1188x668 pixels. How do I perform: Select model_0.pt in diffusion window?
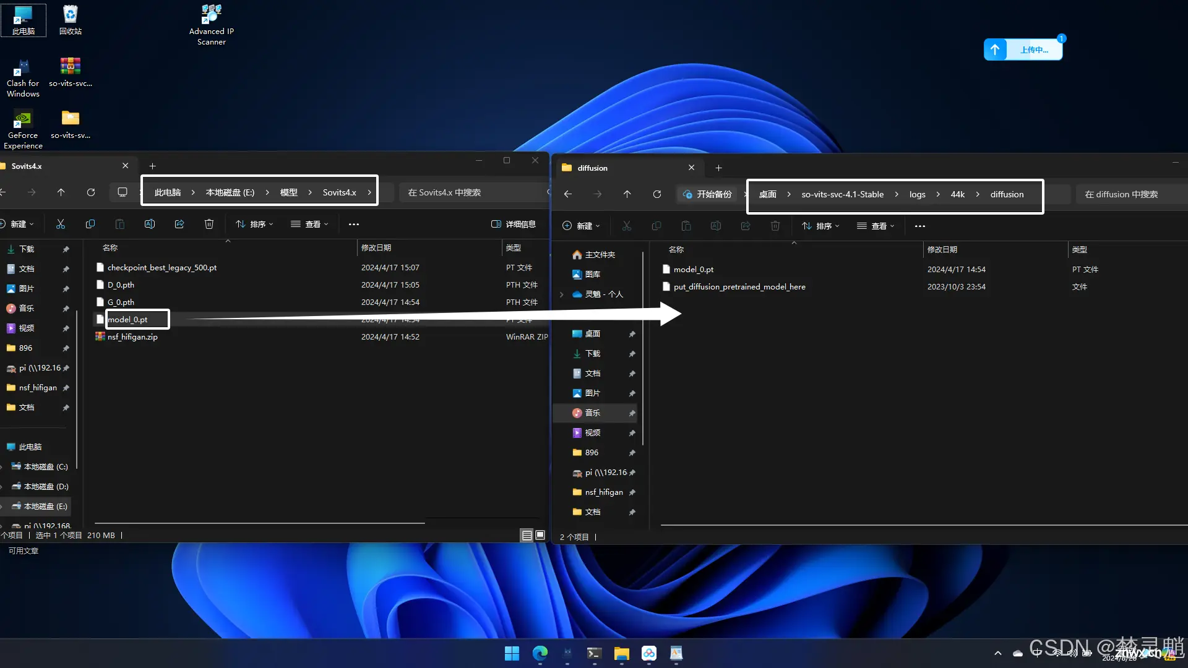point(694,269)
